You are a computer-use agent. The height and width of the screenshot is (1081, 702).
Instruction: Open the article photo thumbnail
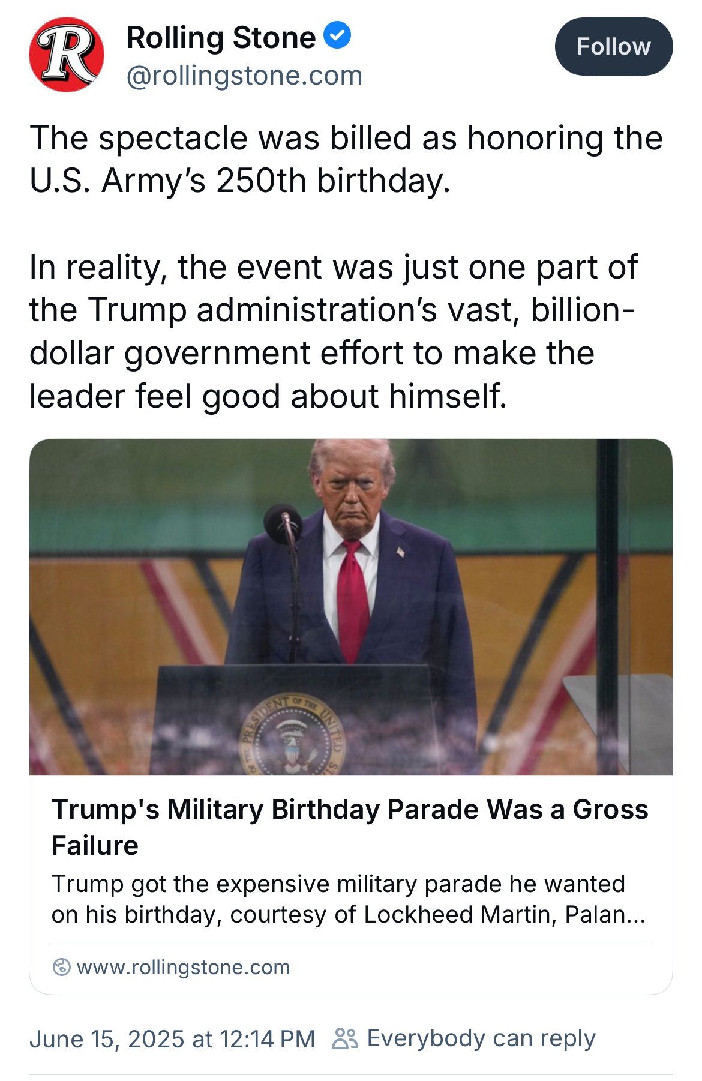coord(351,607)
